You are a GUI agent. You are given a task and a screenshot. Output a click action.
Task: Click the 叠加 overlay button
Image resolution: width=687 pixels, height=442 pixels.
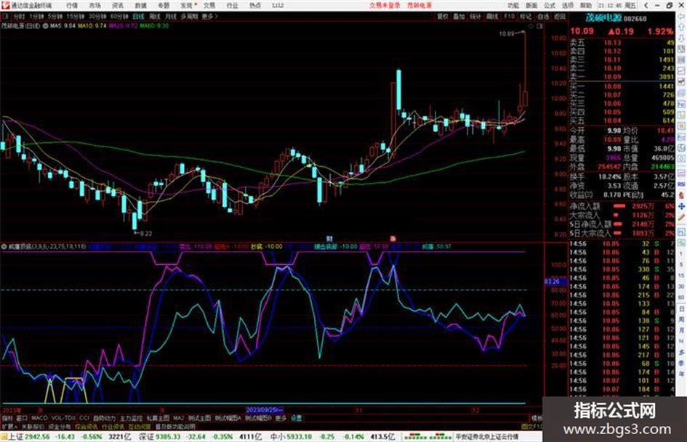pyautogui.click(x=459, y=17)
